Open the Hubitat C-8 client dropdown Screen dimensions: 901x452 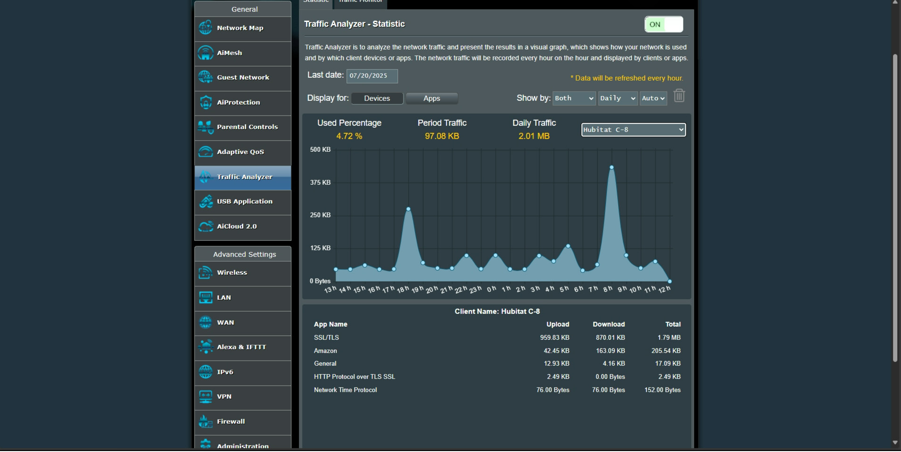633,130
